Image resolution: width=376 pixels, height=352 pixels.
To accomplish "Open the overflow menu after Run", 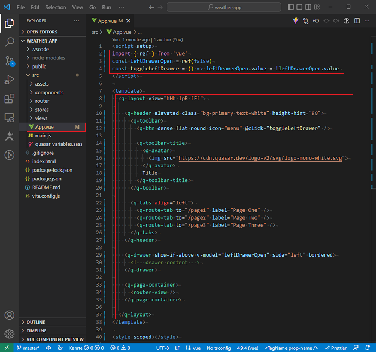I will (122, 7).
